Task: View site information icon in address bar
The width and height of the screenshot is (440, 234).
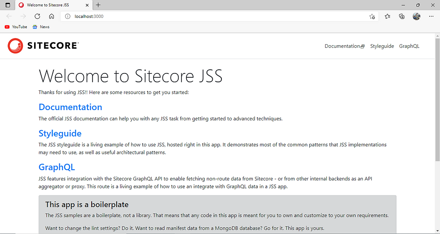Action: click(x=67, y=16)
